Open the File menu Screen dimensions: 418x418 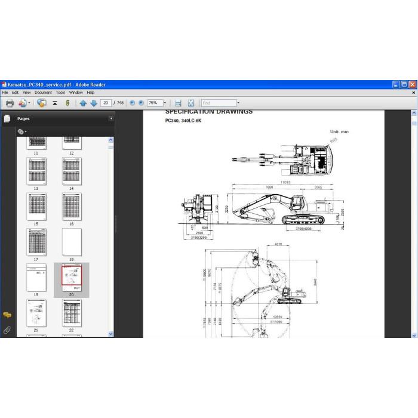(5, 93)
